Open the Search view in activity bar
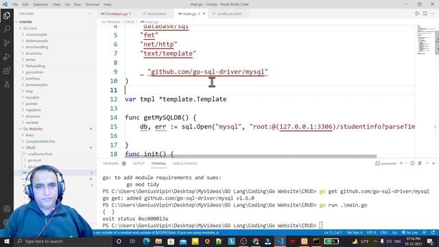This screenshot has height=247, width=439. coord(7,29)
